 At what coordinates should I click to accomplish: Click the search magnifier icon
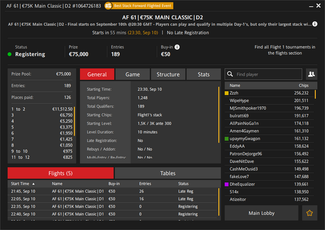pyautogui.click(x=230, y=74)
